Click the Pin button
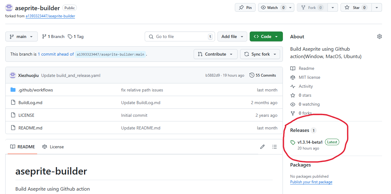This screenshot has width=391, height=194. tap(245, 8)
